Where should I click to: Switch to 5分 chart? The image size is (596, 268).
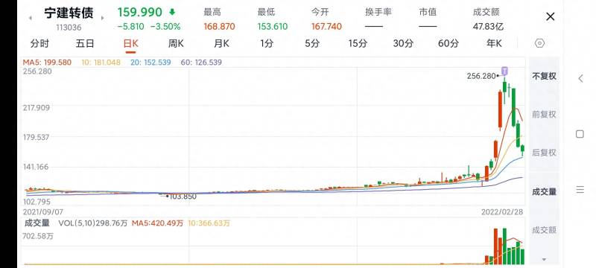click(x=311, y=44)
